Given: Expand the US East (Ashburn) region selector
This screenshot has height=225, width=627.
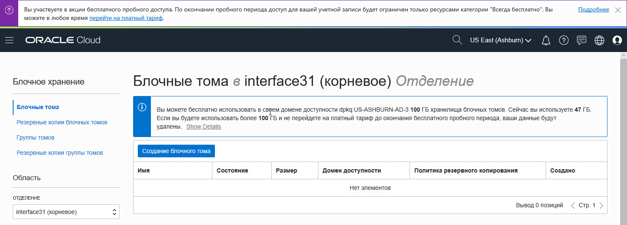Looking at the screenshot, I should pyautogui.click(x=501, y=41).
